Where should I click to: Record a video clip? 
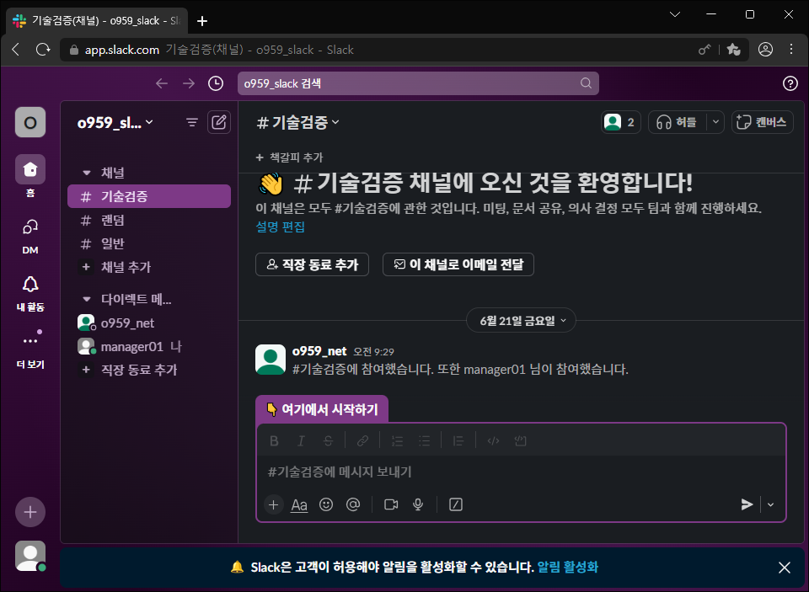(391, 504)
